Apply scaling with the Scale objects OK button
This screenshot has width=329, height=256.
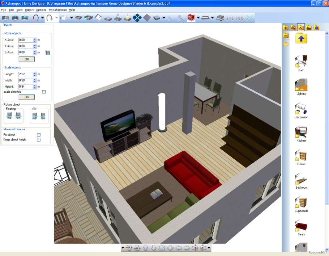(27, 97)
